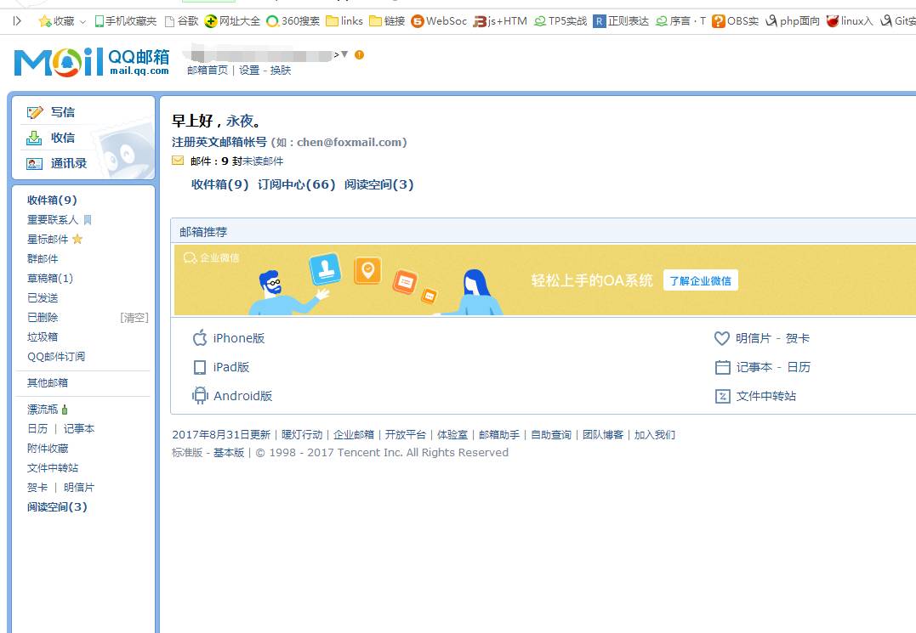Open 收件箱(9) in left sidebar
Screen dimensions: 916x633
52,201
